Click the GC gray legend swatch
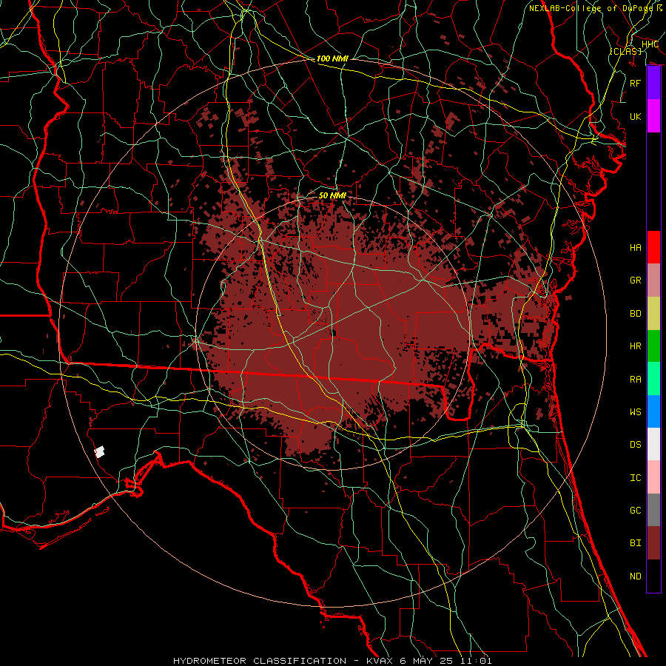The height and width of the screenshot is (666, 666). [653, 510]
